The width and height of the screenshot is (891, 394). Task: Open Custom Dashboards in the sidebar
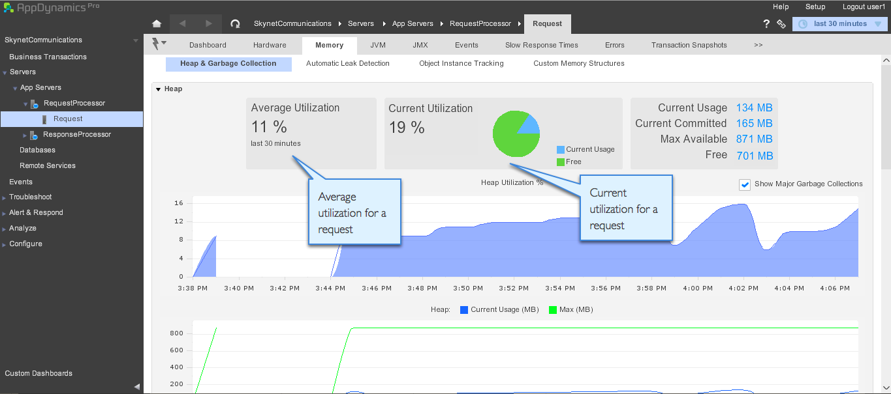click(x=39, y=374)
